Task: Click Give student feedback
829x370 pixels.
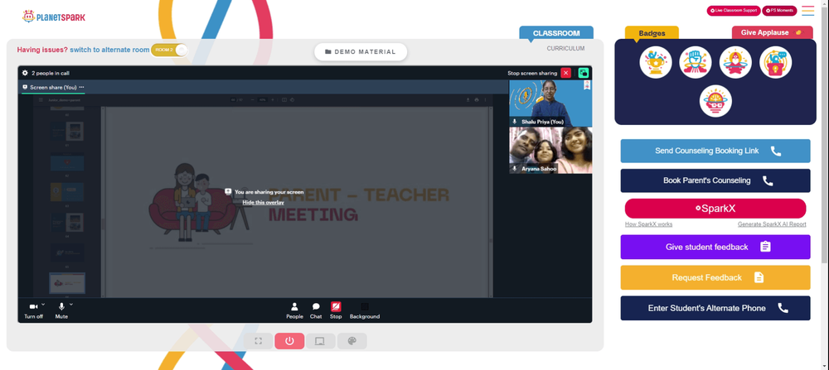Action: tap(715, 247)
